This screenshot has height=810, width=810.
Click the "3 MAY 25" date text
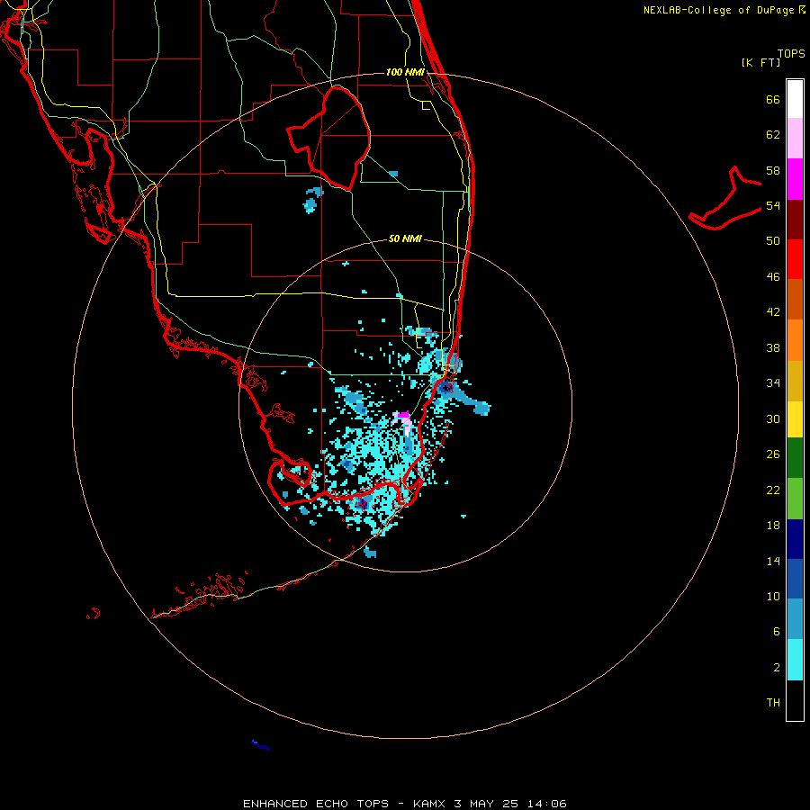(486, 804)
